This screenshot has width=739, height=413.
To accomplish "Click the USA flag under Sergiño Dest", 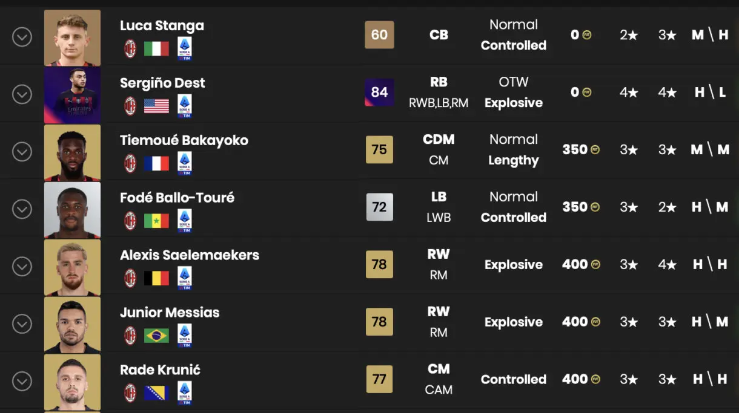I will click(156, 106).
